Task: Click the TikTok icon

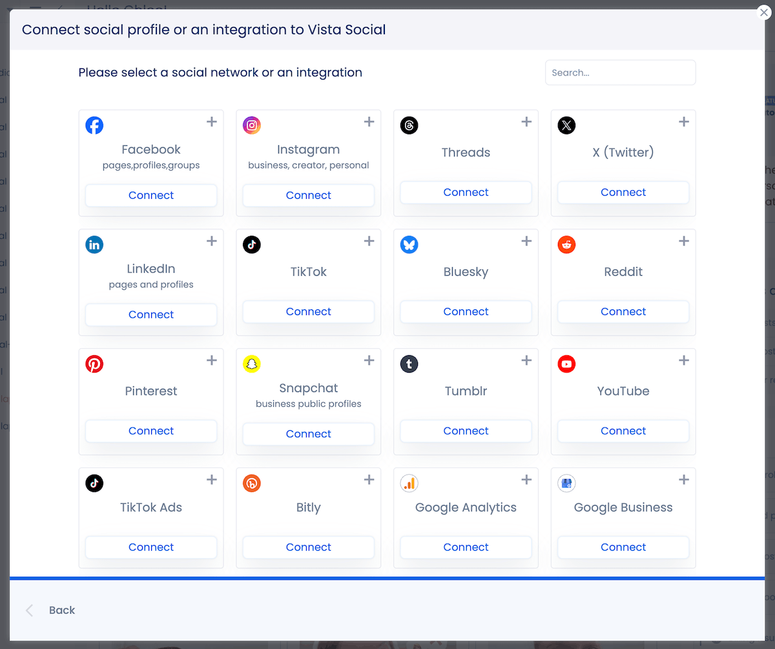Action: [x=252, y=245]
